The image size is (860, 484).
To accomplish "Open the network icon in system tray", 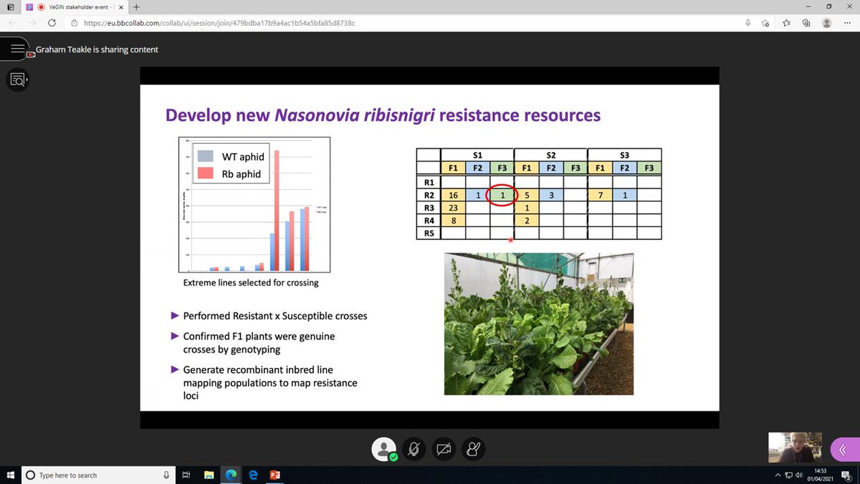I will tap(789, 475).
